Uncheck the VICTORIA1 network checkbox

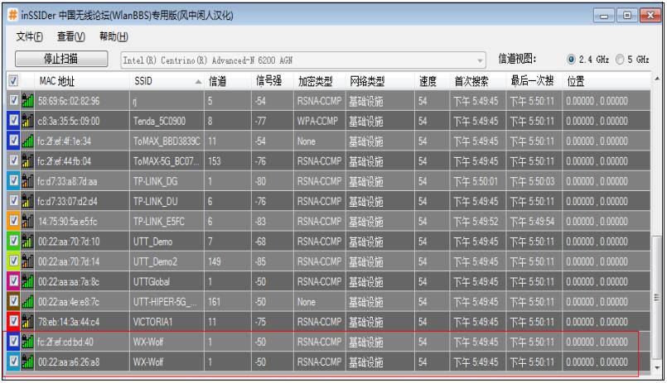coord(13,321)
